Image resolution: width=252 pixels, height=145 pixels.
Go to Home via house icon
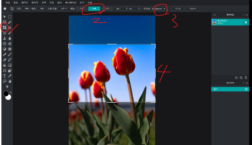pos(5,8)
